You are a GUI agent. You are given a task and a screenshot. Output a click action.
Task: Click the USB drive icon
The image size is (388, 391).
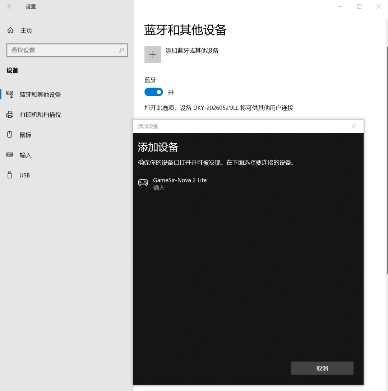tap(10, 175)
